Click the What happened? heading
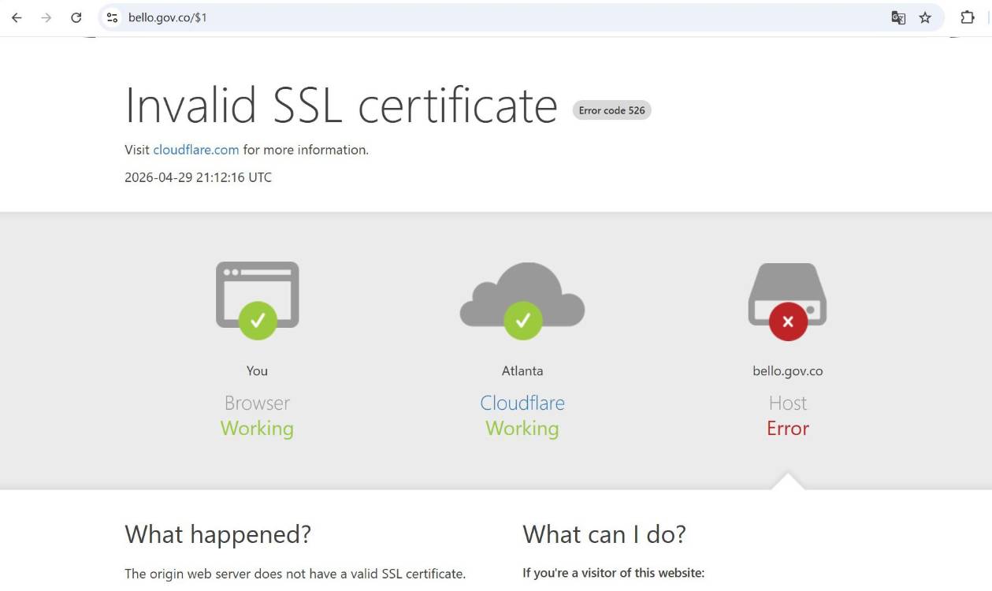This screenshot has width=992, height=591. tap(217, 534)
